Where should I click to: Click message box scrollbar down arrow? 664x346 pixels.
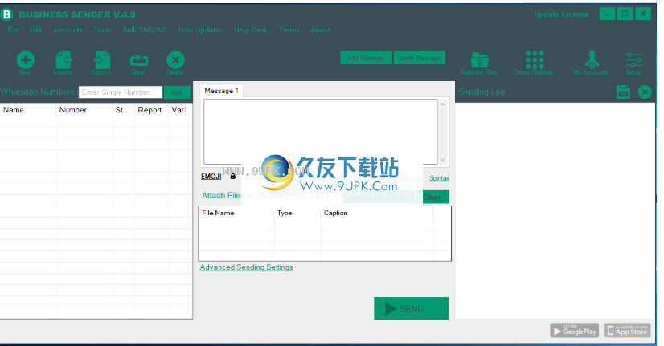click(x=442, y=160)
